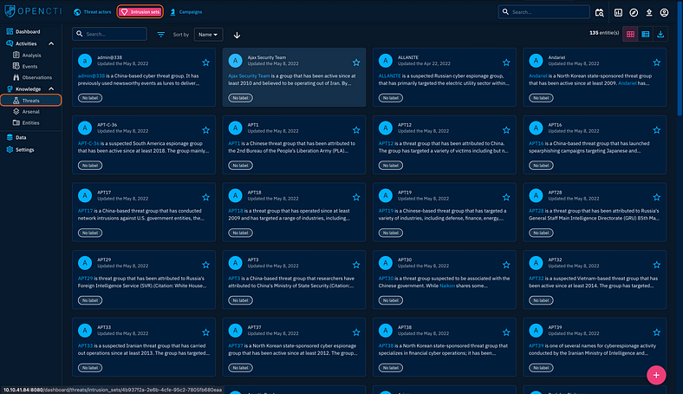The image size is (683, 394).
Task: Click the admin@338 avatar icon
Action: (x=85, y=61)
